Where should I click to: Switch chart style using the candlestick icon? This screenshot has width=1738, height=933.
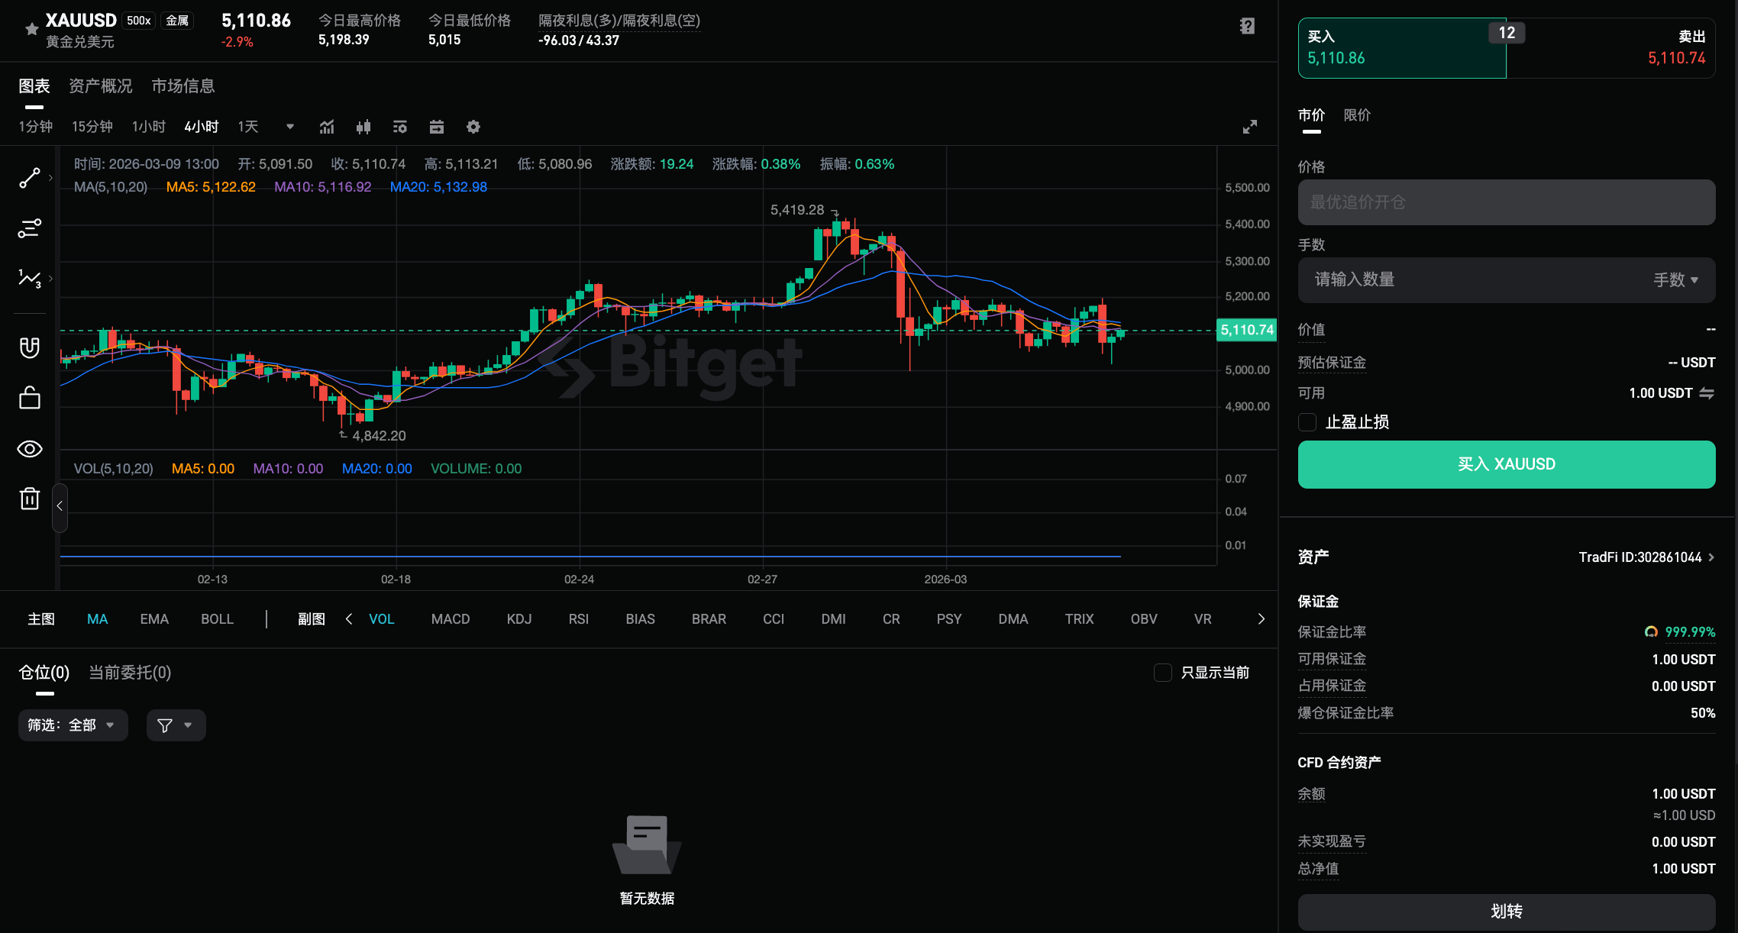click(363, 127)
